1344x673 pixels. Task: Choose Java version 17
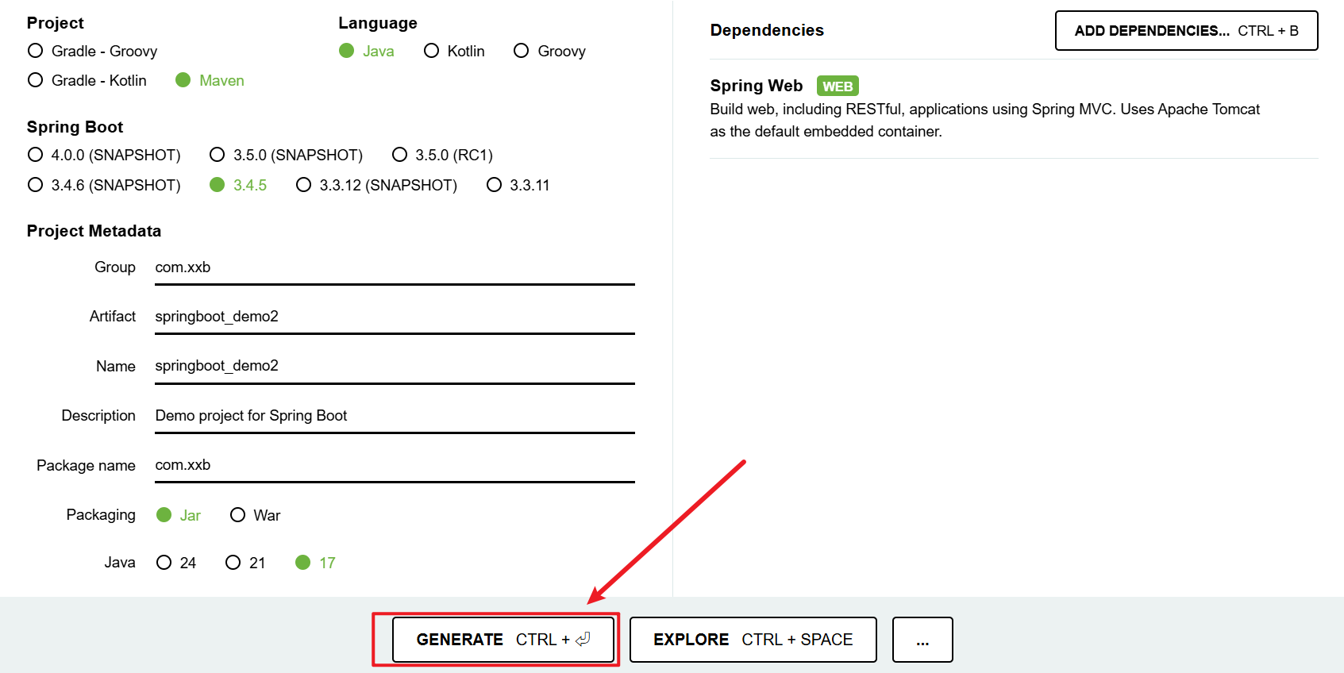click(315, 563)
